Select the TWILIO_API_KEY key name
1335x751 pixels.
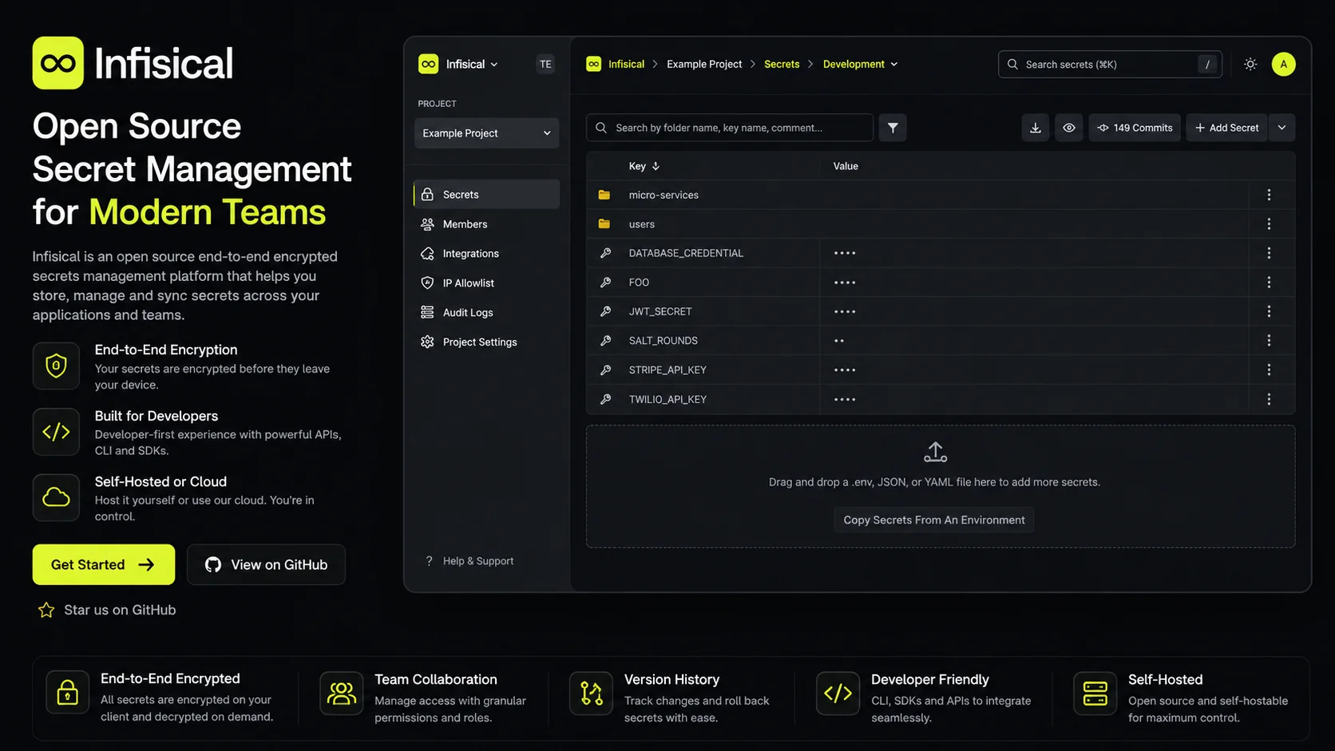point(667,399)
